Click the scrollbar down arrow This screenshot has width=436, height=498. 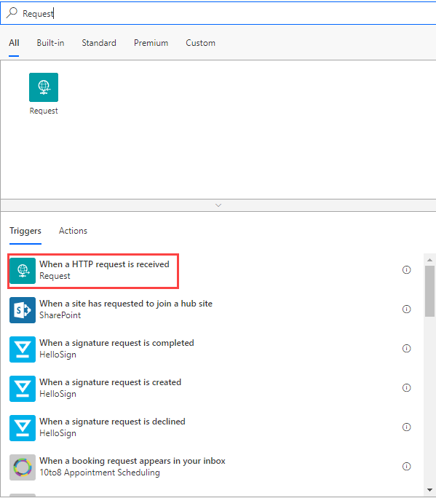[x=429, y=490]
